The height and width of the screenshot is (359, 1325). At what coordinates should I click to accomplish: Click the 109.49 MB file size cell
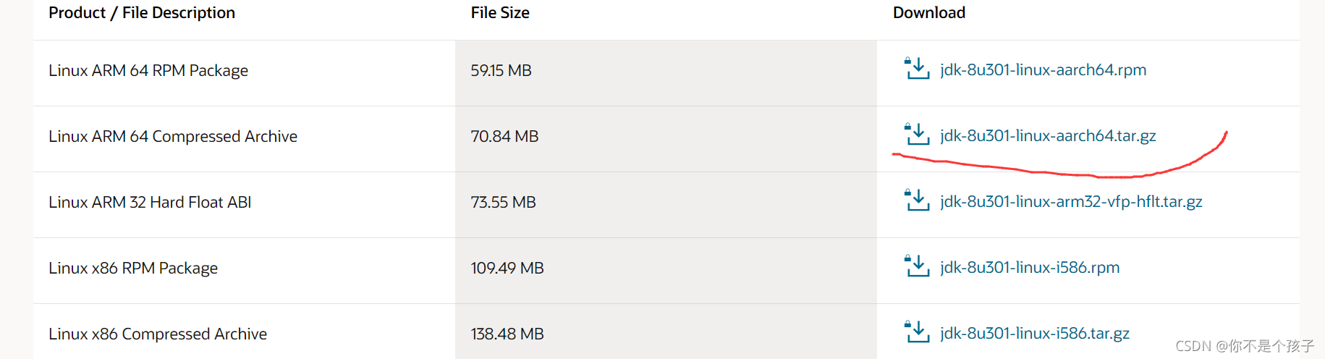pos(507,269)
